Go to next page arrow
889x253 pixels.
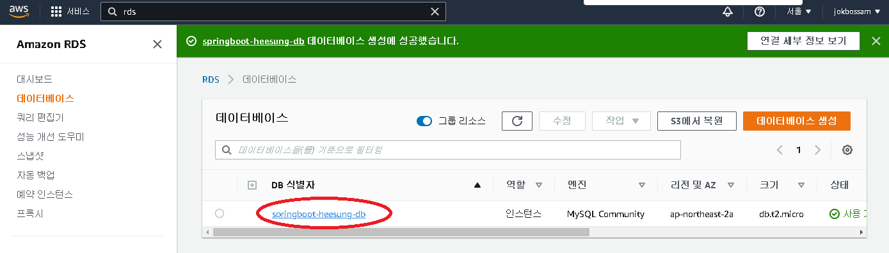click(817, 150)
